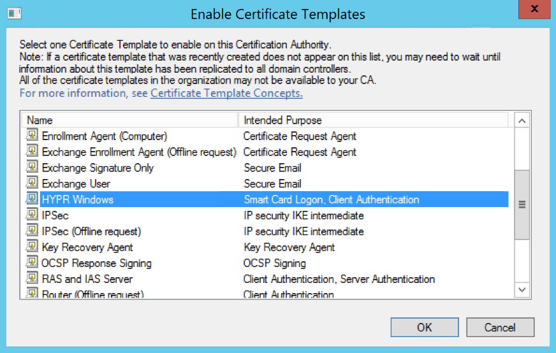Click the OCSP Response Signing template icon
The image size is (556, 353).
(32, 263)
